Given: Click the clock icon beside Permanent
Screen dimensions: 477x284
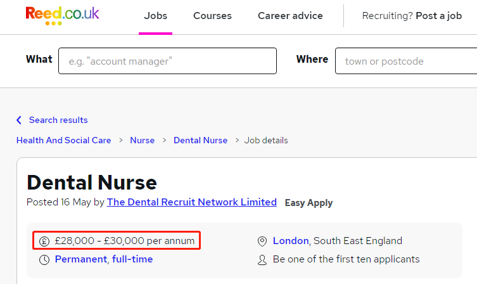Looking at the screenshot, I should 44,260.
